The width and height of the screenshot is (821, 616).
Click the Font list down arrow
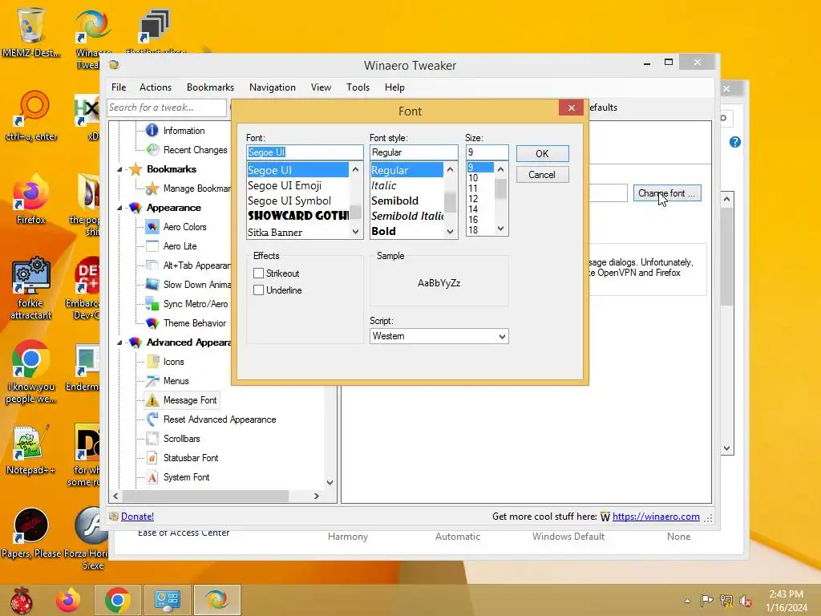[355, 232]
